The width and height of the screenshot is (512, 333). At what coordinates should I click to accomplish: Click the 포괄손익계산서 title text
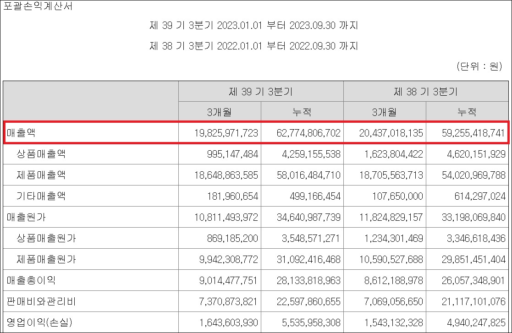pos(38,6)
